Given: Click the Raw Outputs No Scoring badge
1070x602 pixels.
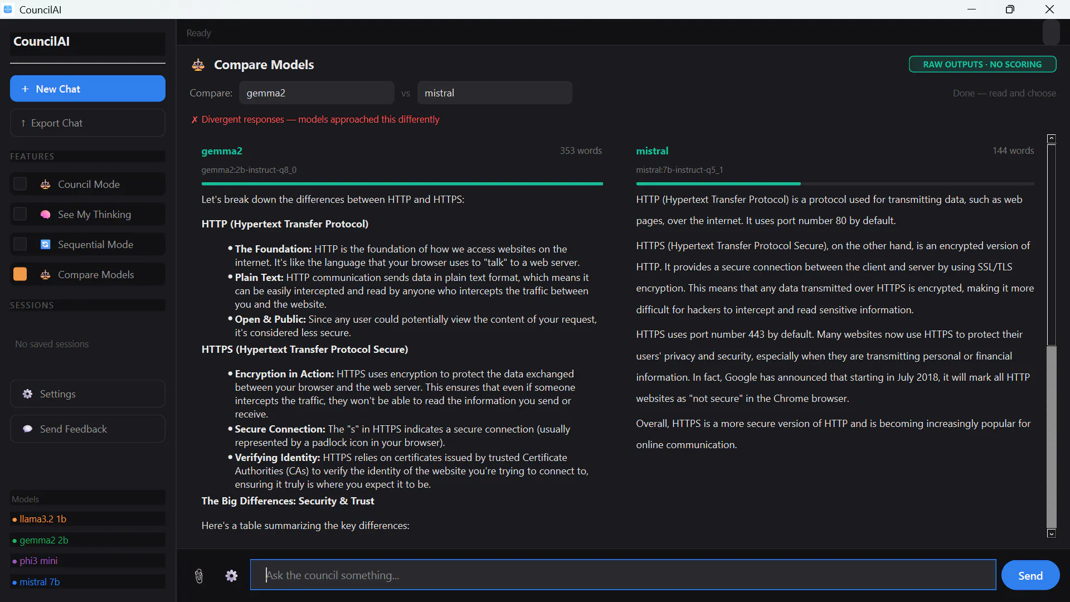Looking at the screenshot, I should (x=983, y=65).
